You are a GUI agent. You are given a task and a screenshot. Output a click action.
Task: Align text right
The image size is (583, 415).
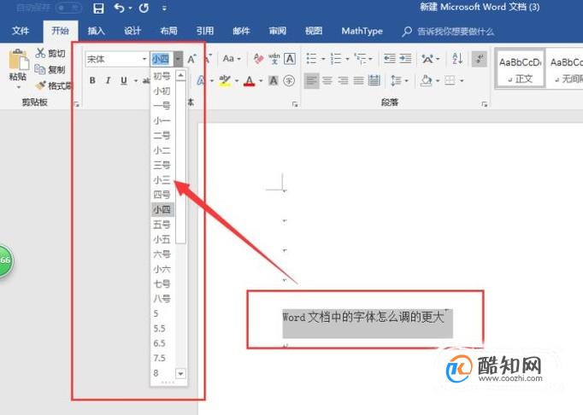pyautogui.click(x=343, y=80)
